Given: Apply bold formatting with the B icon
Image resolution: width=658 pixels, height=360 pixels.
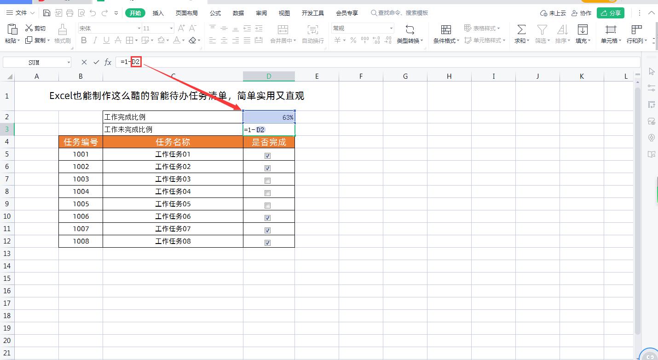Looking at the screenshot, I should 83,41.
